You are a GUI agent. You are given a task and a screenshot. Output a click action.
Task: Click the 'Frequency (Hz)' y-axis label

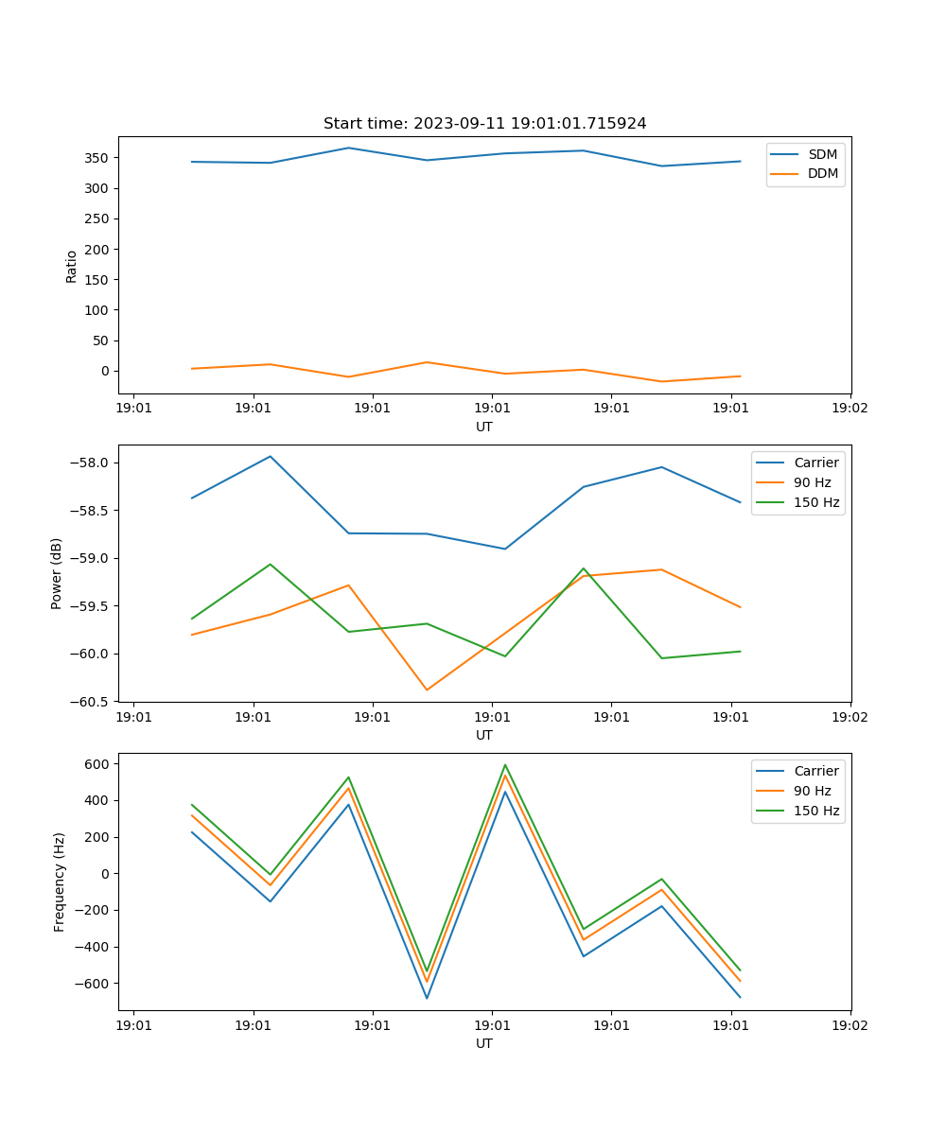pos(59,882)
